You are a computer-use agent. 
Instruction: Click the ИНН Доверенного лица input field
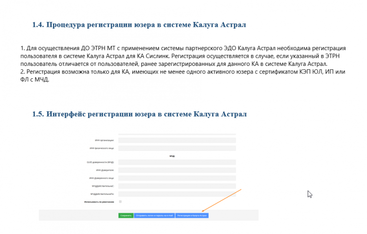(x=177, y=178)
